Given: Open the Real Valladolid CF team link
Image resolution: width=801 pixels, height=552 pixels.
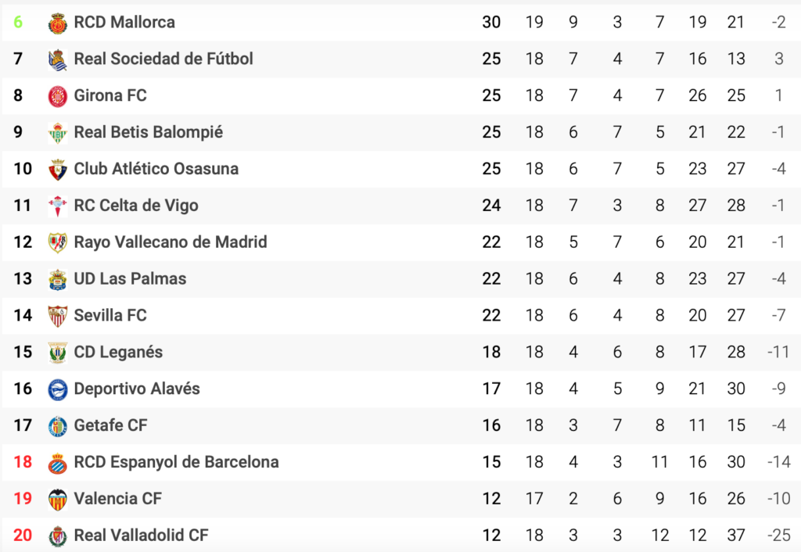Looking at the screenshot, I should click(142, 535).
